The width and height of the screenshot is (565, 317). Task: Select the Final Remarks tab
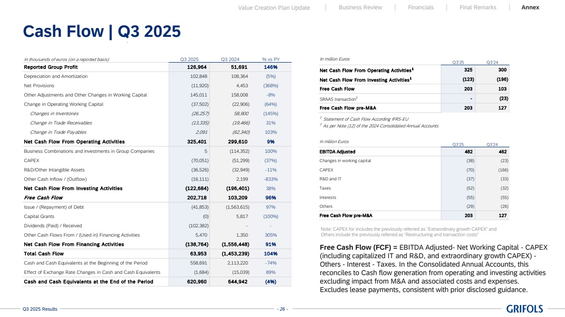478,7
